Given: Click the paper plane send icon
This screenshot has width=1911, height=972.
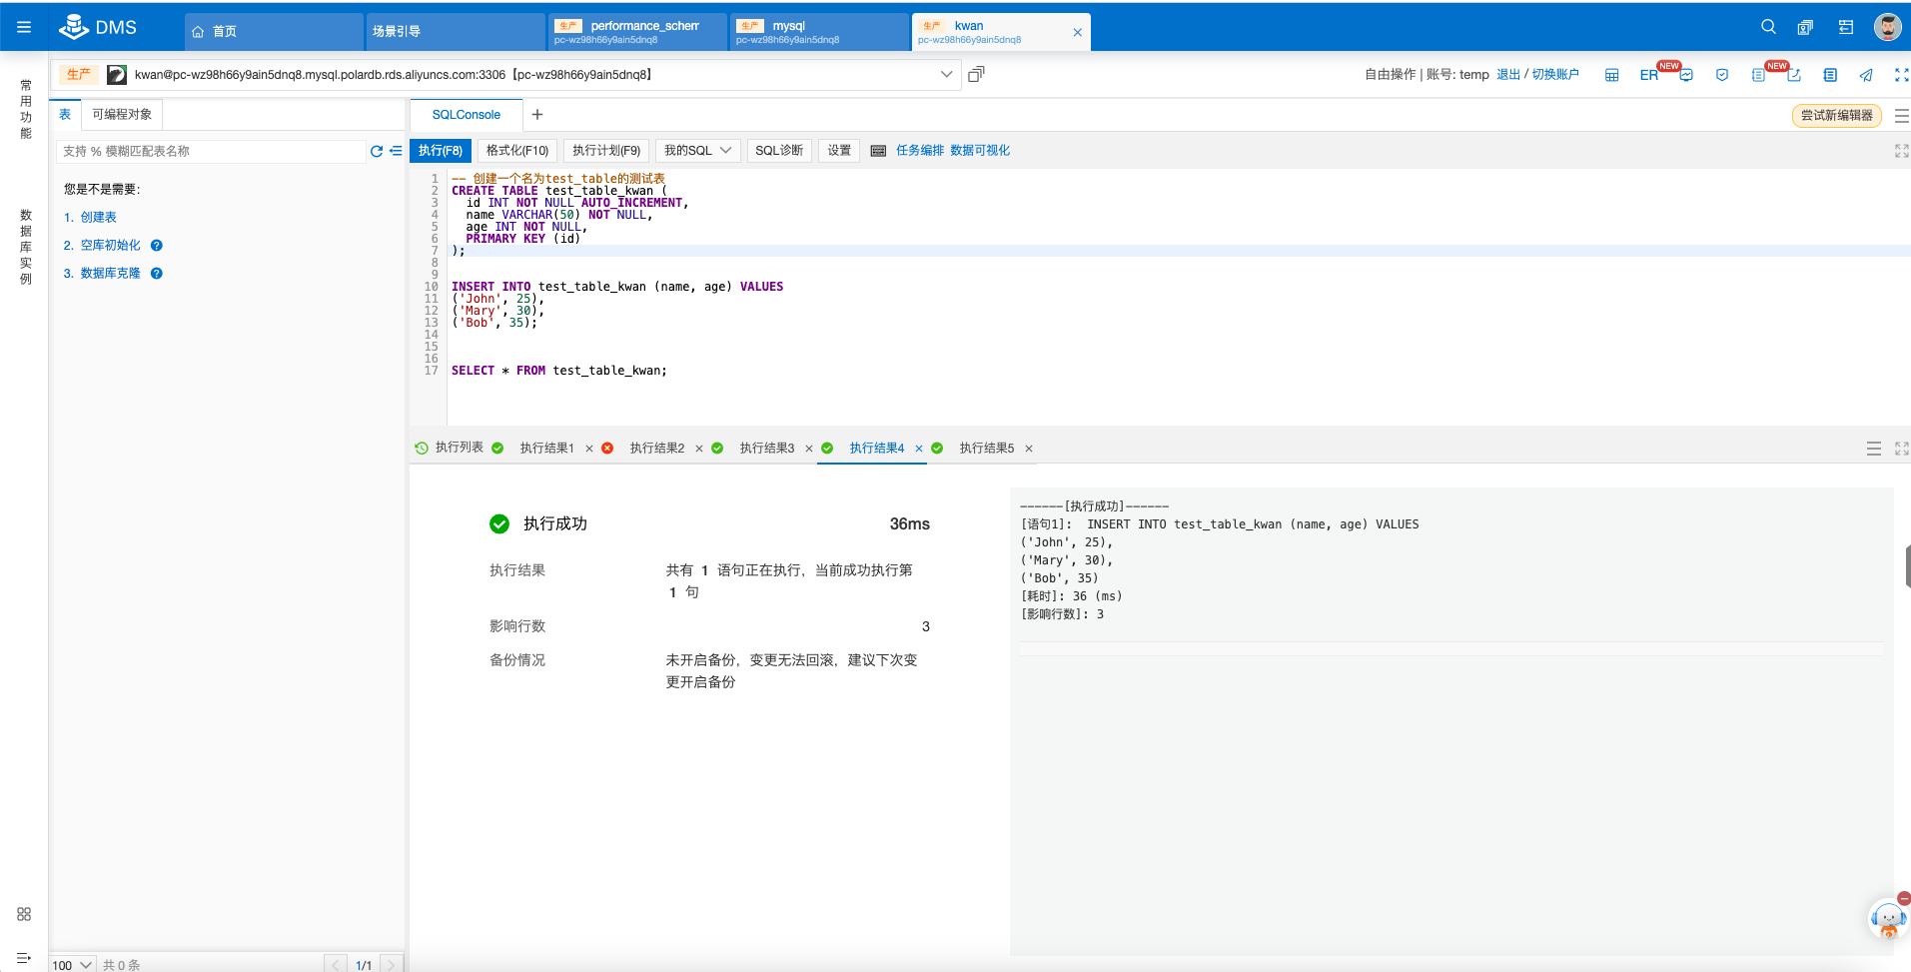Looking at the screenshot, I should 1866,75.
